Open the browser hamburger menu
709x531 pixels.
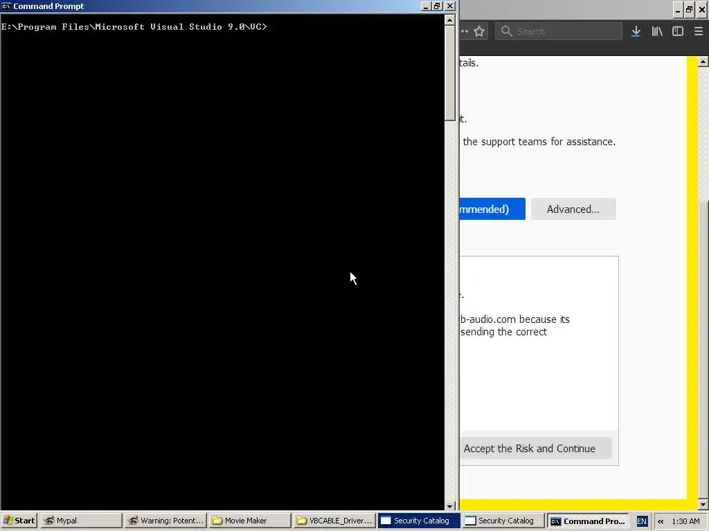(x=698, y=32)
